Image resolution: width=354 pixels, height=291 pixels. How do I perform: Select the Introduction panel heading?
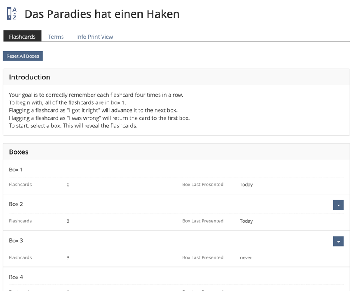[30, 77]
